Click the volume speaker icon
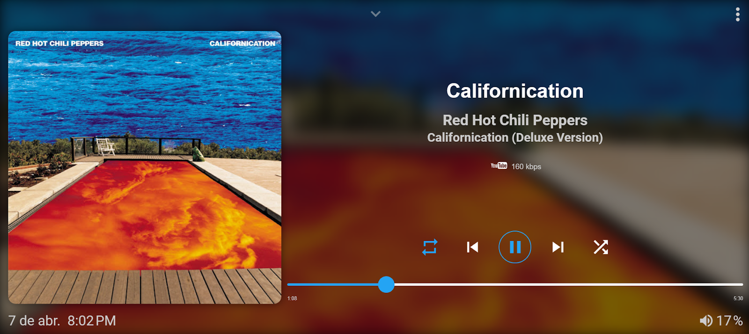 point(706,320)
